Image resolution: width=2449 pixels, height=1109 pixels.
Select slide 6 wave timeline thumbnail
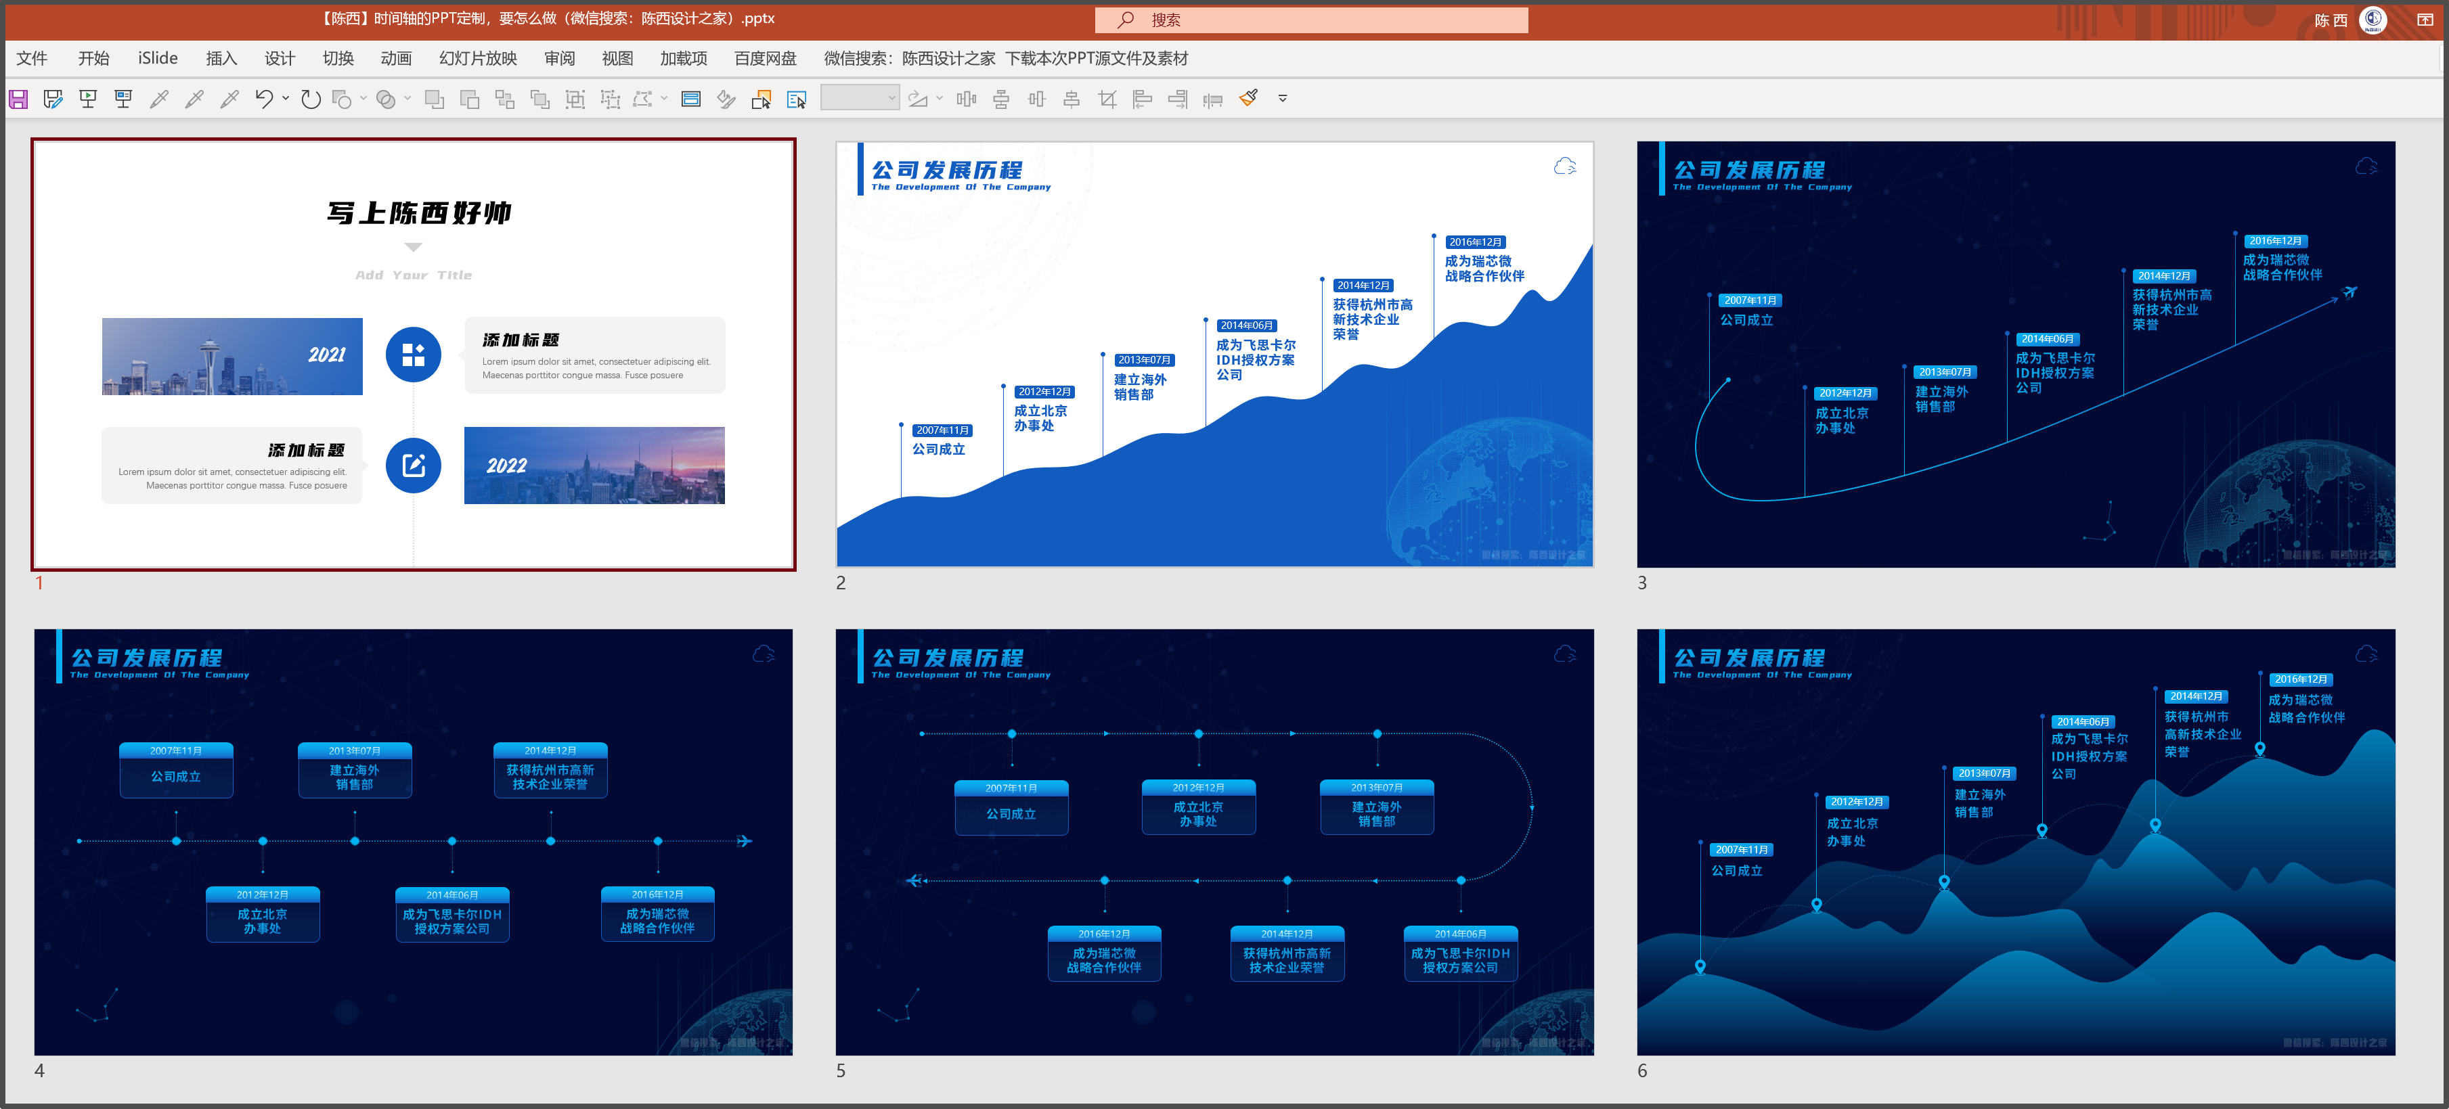click(2016, 842)
